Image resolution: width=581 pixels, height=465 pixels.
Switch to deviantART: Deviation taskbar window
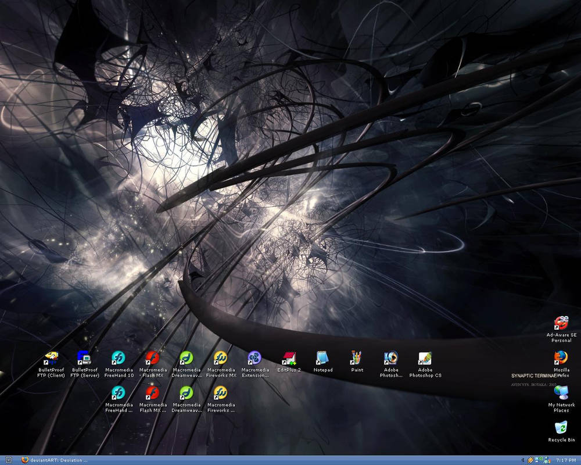click(x=55, y=460)
